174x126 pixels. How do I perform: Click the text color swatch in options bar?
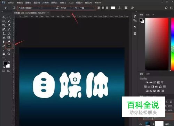pyautogui.click(x=113, y=8)
